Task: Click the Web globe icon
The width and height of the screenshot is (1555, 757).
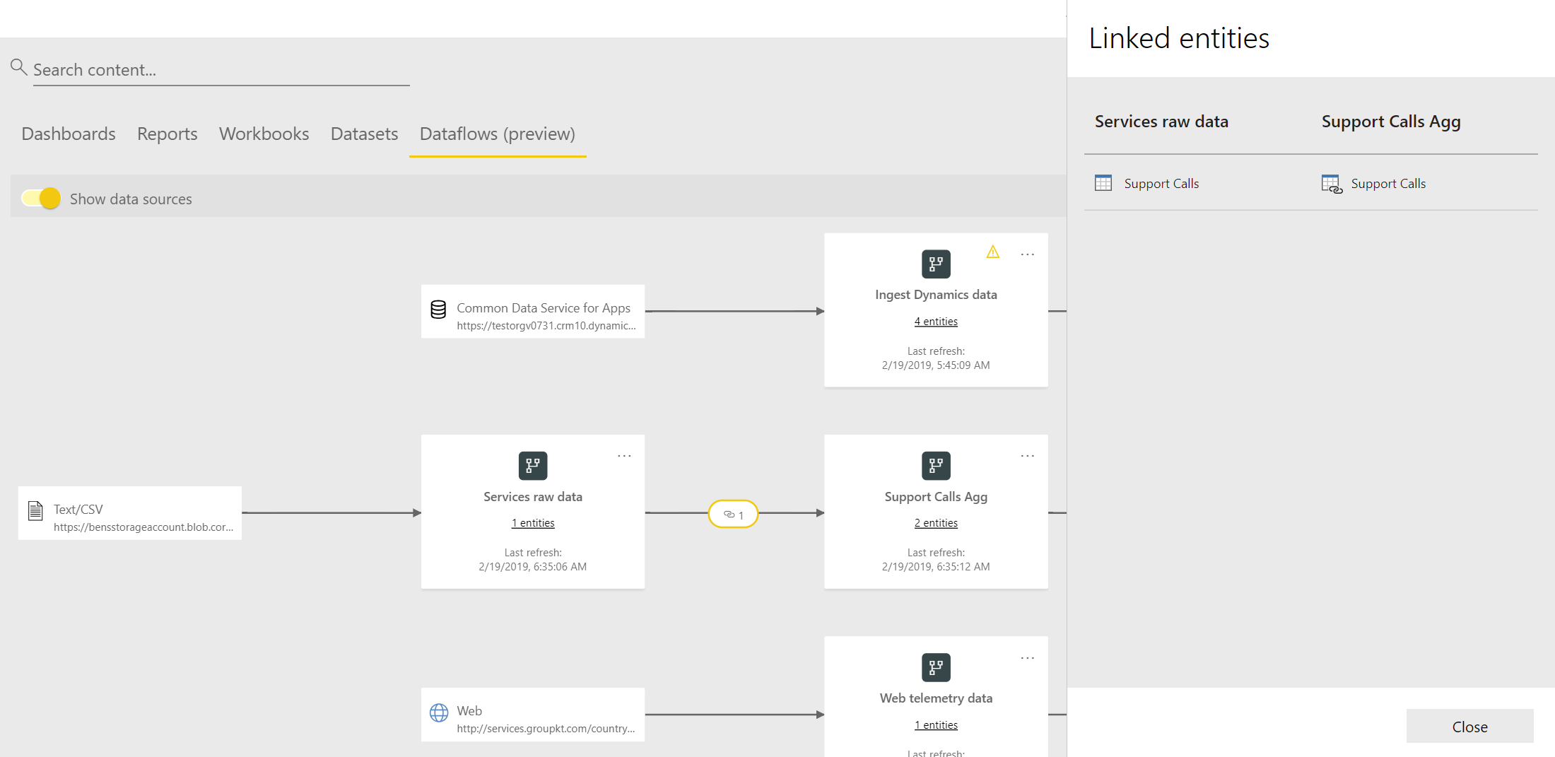Action: 438,711
